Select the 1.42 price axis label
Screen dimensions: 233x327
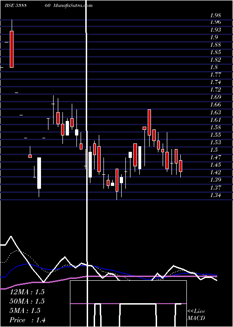215,172
